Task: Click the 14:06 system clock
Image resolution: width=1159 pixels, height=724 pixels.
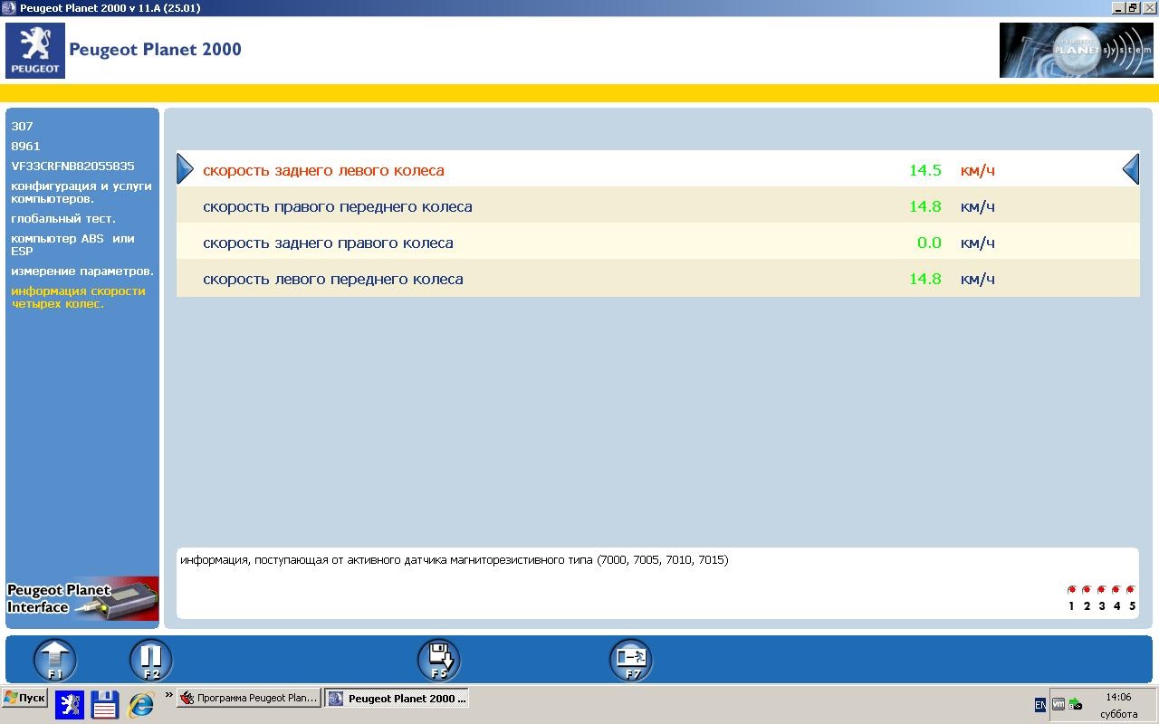Action: 1118,698
